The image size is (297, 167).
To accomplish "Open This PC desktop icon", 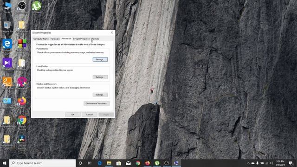I will [7, 7].
